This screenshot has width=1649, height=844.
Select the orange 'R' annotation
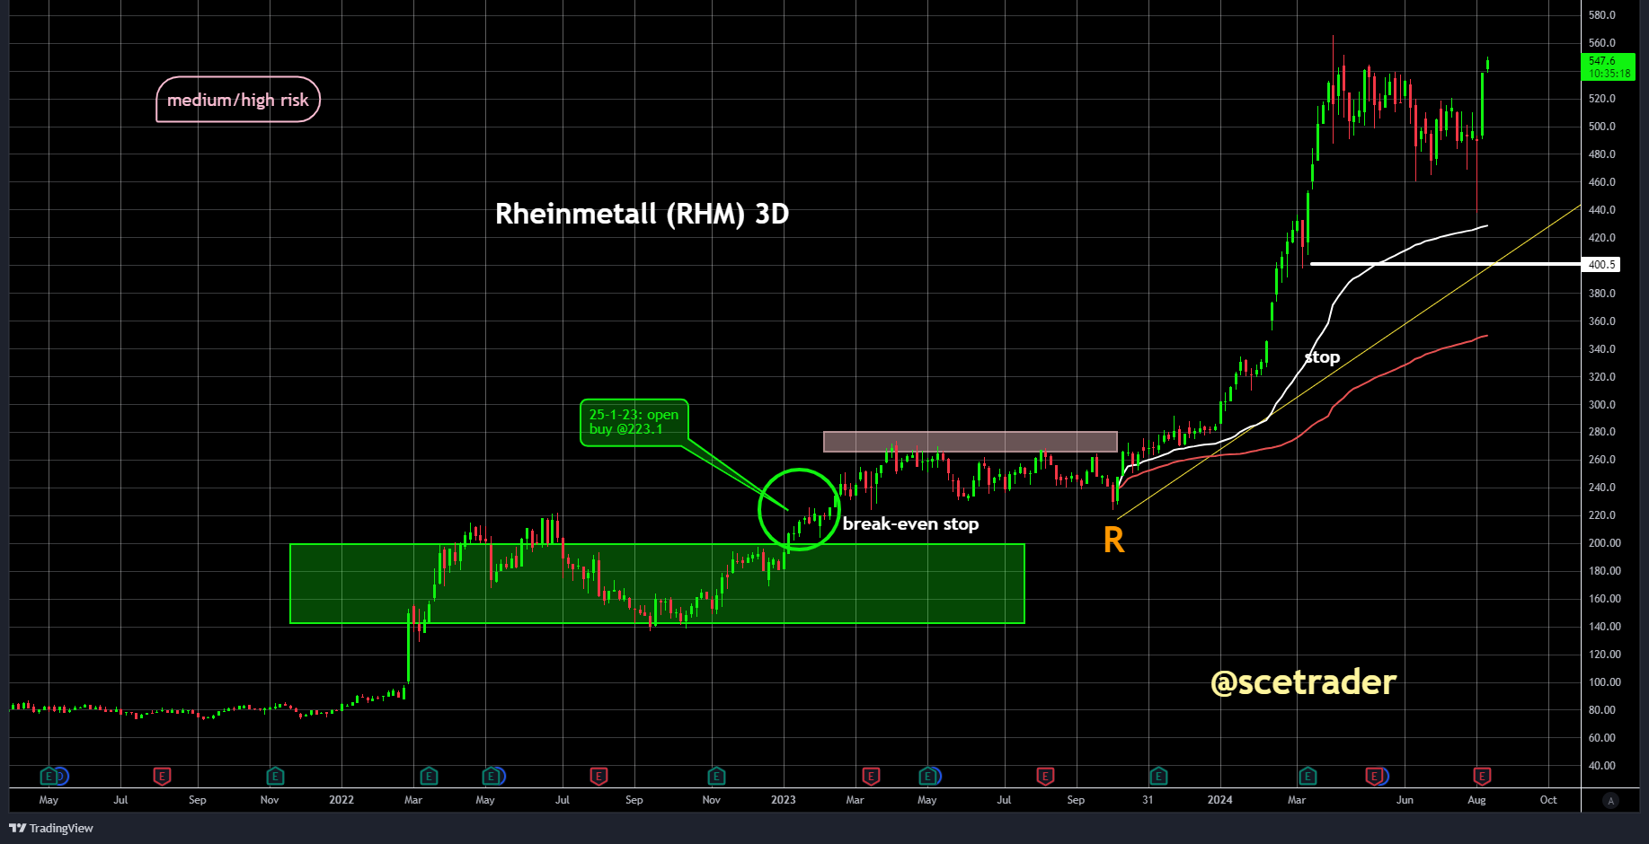click(x=1113, y=540)
